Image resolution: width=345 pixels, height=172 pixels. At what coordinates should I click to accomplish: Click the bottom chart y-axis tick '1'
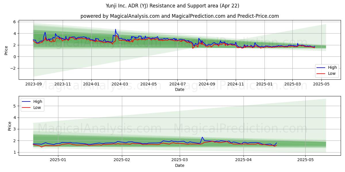pos(15,153)
